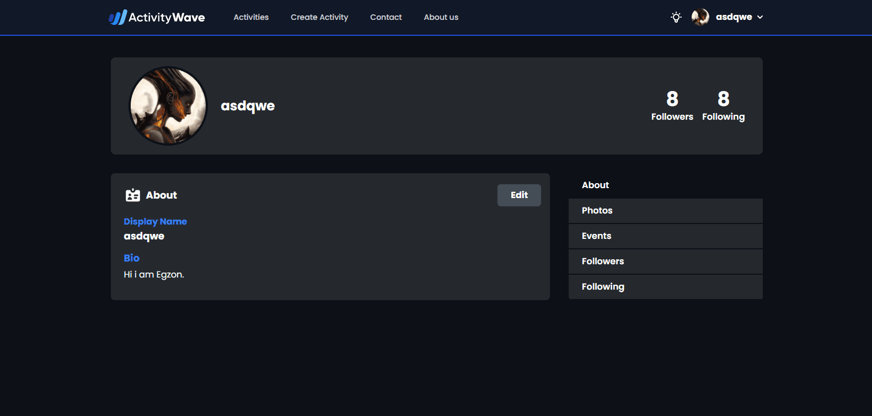Navigate to the Contact page
Screen dimensions: 872x416
point(386,17)
